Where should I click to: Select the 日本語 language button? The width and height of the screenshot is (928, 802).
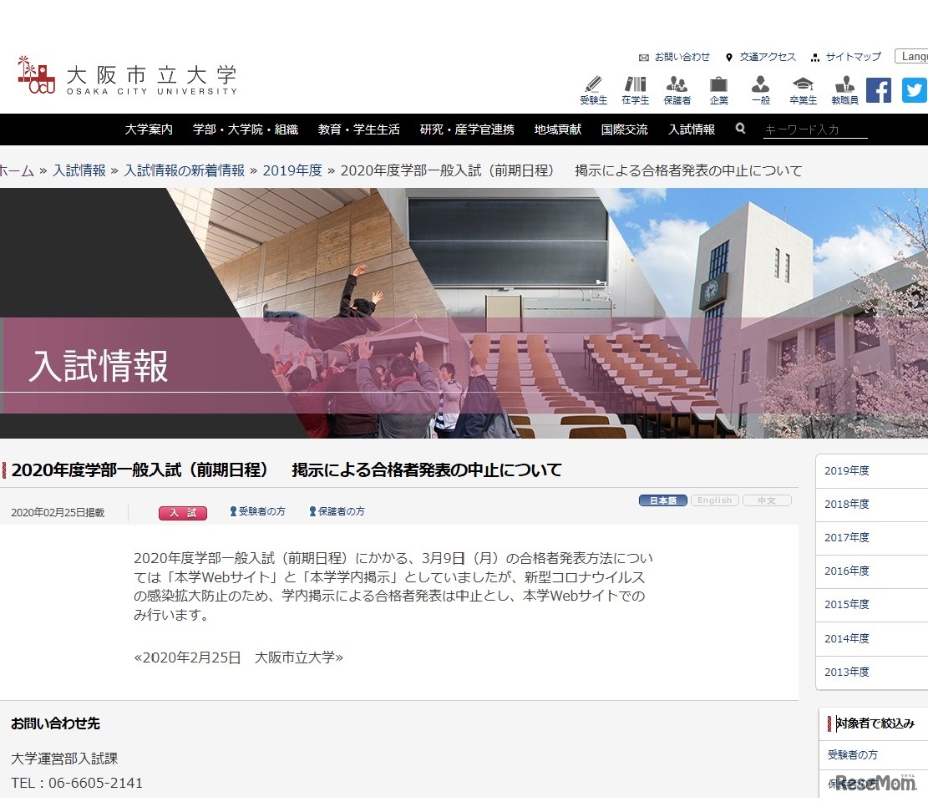(x=662, y=500)
